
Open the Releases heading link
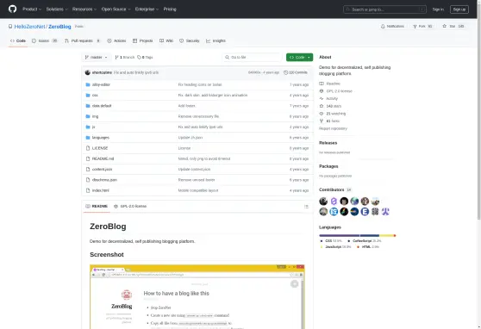[x=328, y=143]
